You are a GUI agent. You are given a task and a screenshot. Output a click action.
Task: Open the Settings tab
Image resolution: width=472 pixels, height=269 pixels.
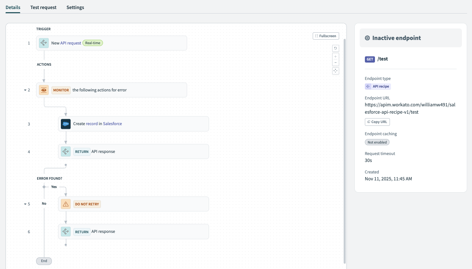[x=75, y=7]
